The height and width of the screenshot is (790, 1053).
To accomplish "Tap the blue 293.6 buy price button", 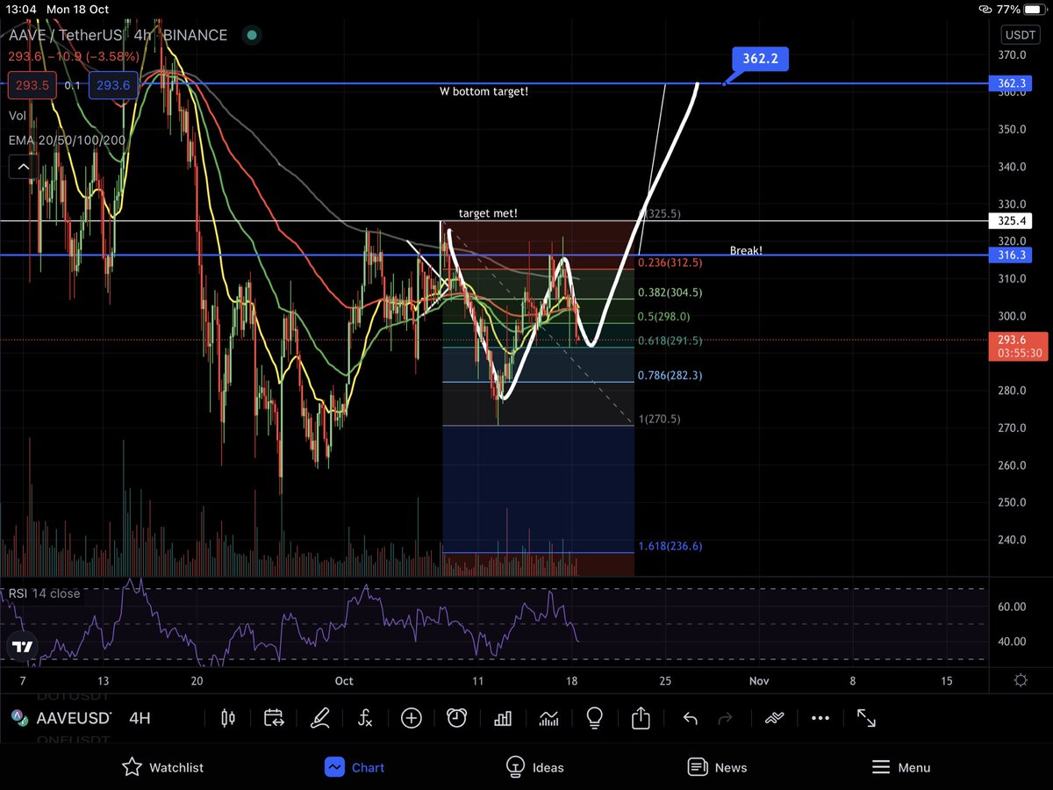I will pos(113,86).
